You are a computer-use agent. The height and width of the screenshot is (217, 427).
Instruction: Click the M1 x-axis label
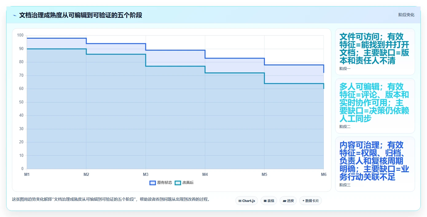click(27, 174)
